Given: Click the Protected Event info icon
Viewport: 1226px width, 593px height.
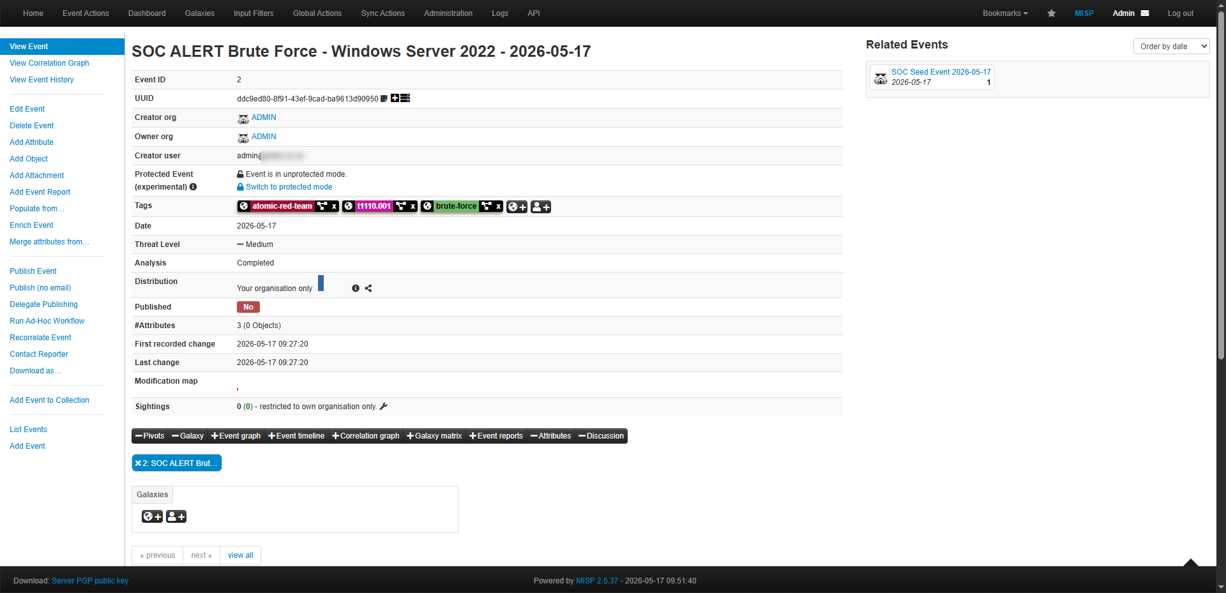Looking at the screenshot, I should point(193,187).
